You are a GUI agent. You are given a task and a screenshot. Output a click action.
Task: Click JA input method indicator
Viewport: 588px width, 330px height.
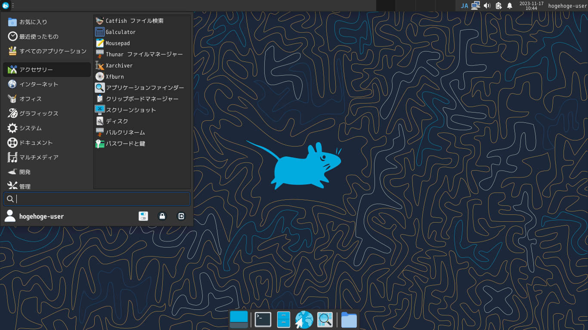464,6
